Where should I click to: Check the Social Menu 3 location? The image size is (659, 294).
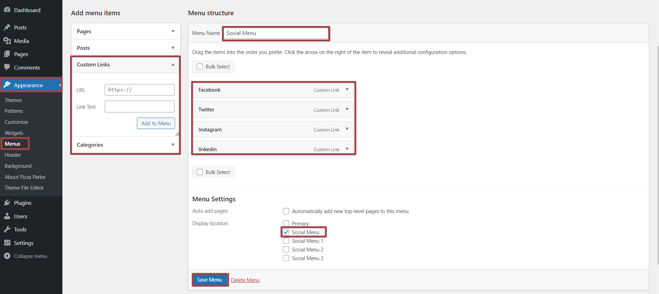tap(286, 258)
